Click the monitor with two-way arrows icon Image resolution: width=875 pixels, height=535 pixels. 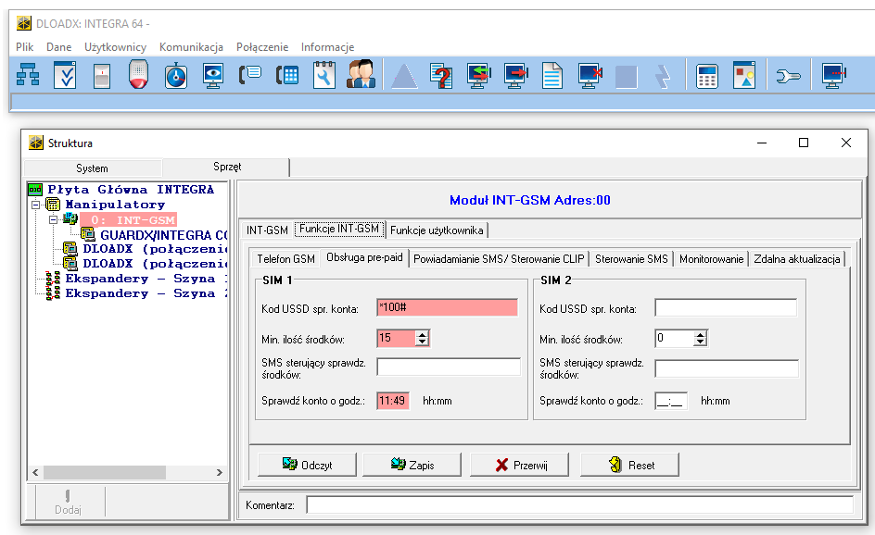[479, 75]
